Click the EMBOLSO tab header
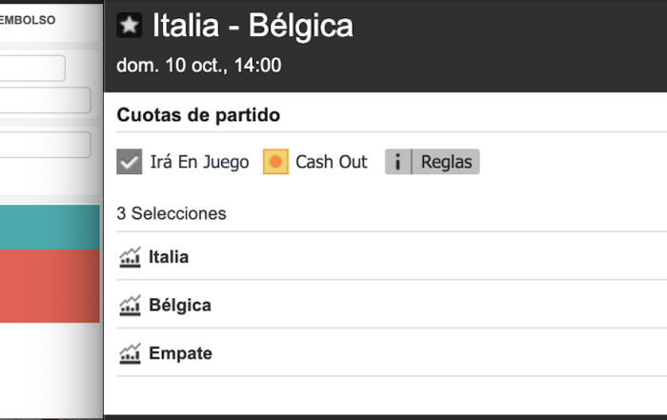This screenshot has width=667, height=420. pyautogui.click(x=28, y=20)
